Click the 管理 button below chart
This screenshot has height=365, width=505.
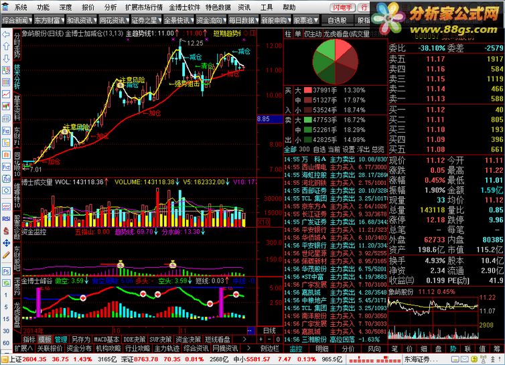click(x=60, y=340)
